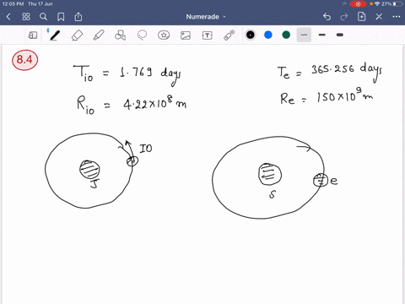The image size is (405, 304).
Task: Redo the last undone action
Action: 344,17
